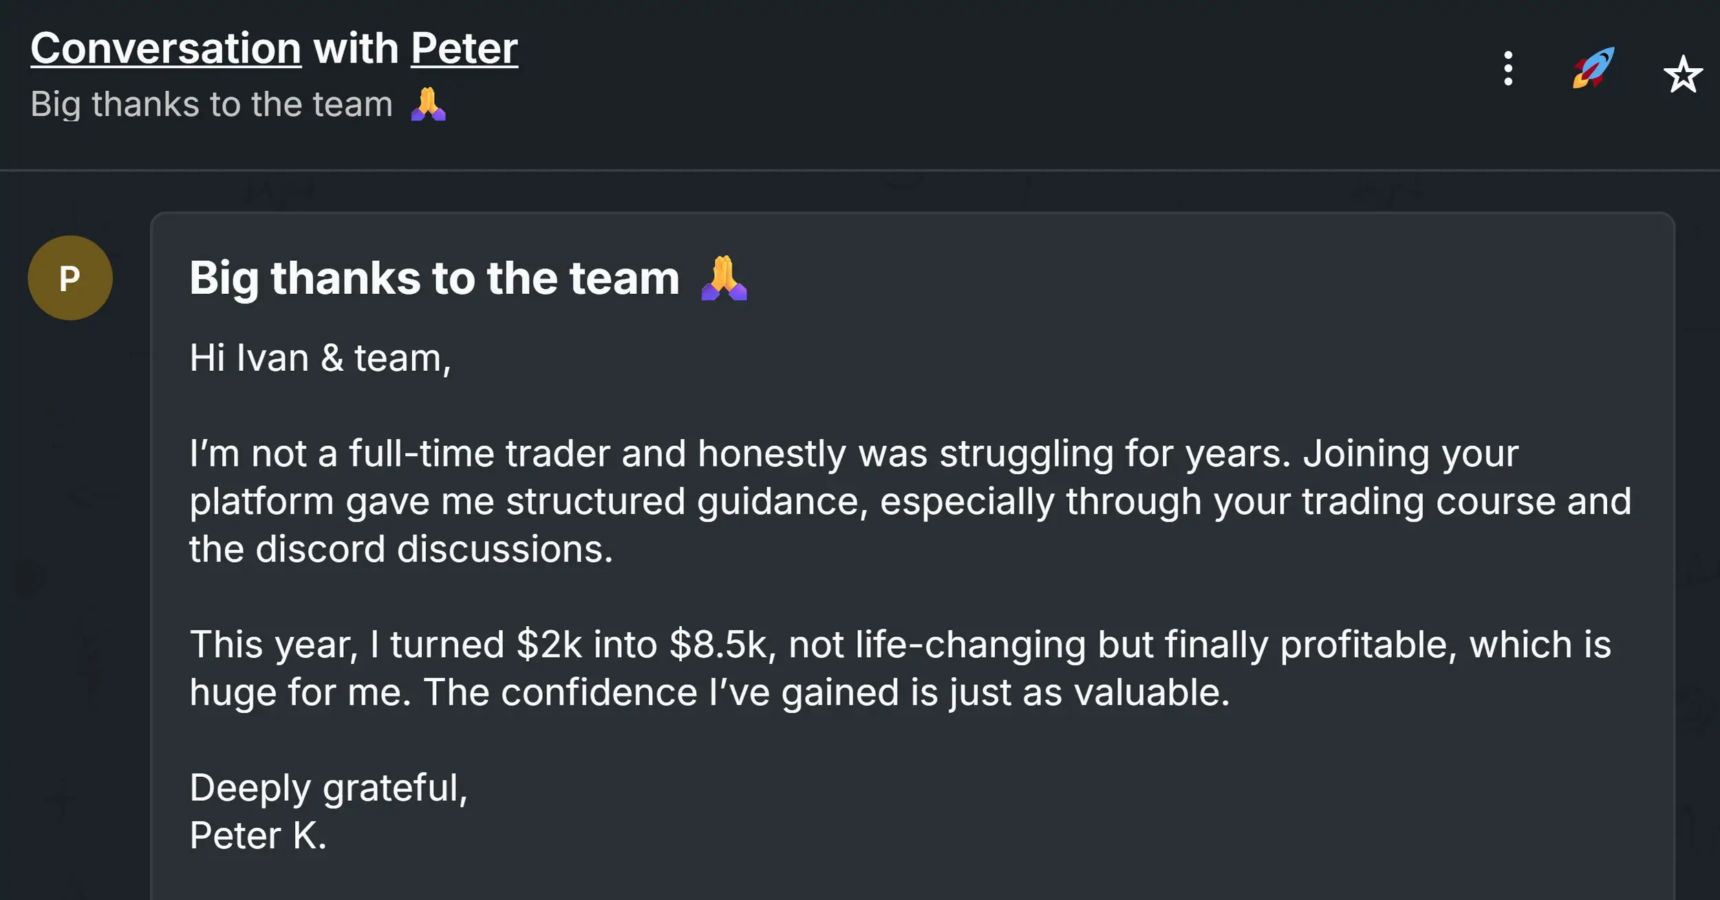Click the folded hands emoji in the message heading
The image size is (1720, 900).
(724, 278)
